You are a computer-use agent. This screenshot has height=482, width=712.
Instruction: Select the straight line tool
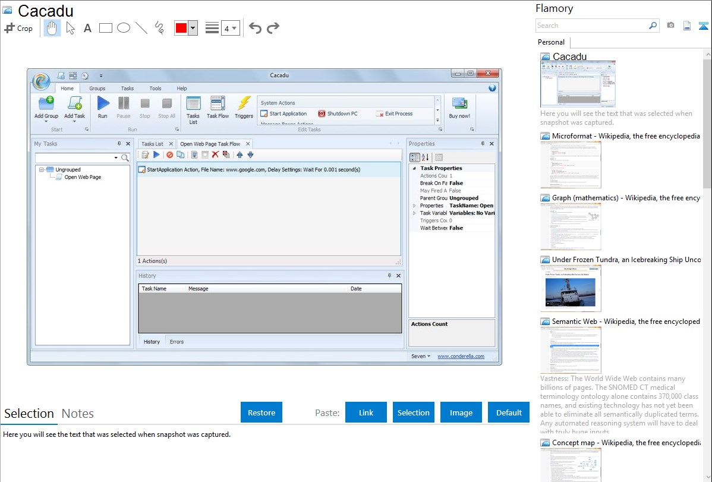click(141, 28)
